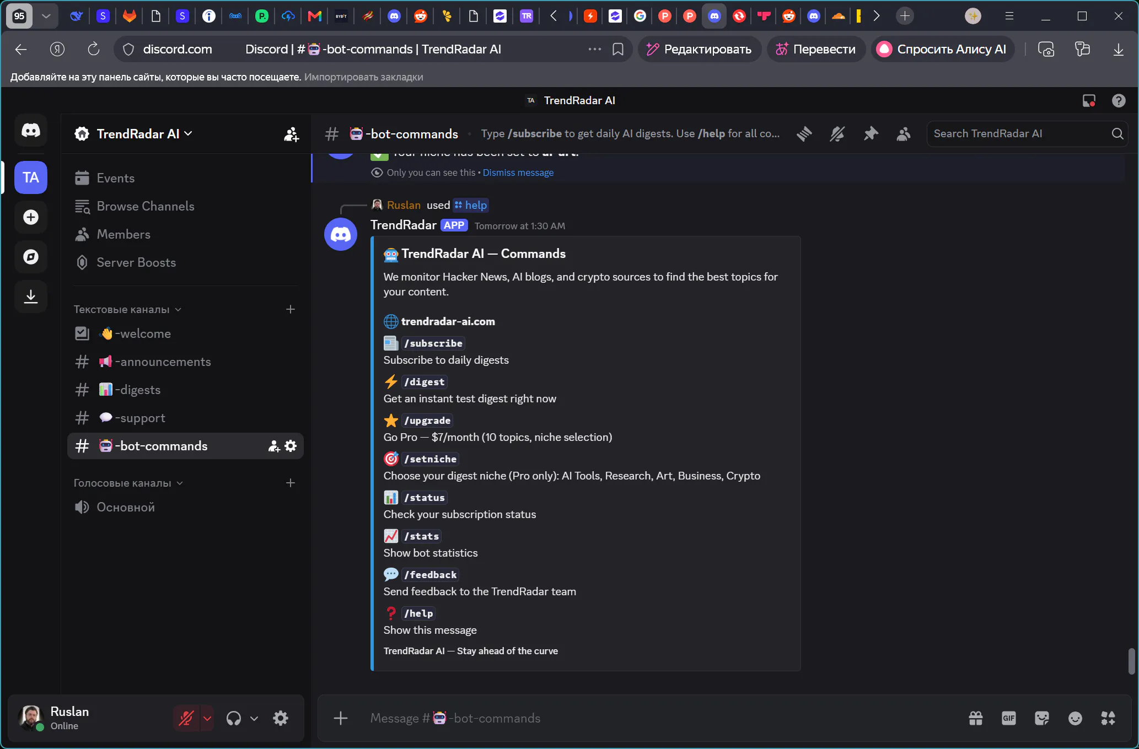Create channel in Голосовые каналы
Screen dimensions: 1139x749
[291, 483]
